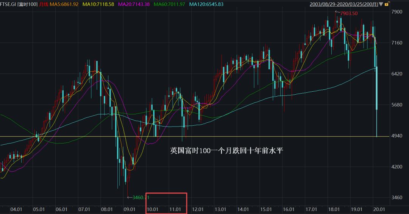Click the 09.01 time axis label
This screenshot has width=409, height=214.
coord(130,209)
